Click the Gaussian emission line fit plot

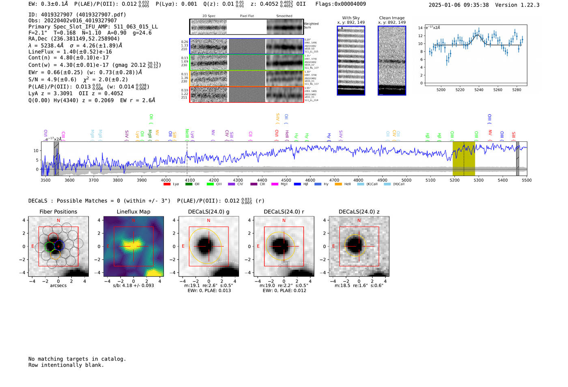[475, 55]
